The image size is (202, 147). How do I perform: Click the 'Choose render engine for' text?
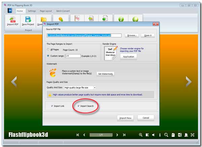(132, 49)
